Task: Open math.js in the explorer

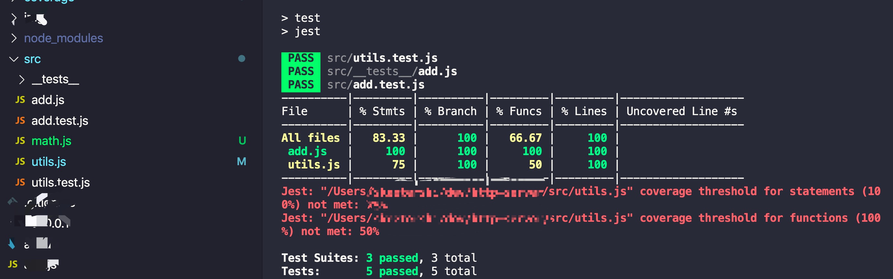Action: click(51, 141)
